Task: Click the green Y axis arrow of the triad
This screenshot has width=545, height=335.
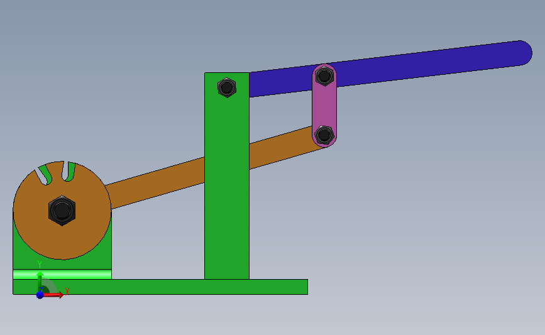Action: pyautogui.click(x=40, y=281)
